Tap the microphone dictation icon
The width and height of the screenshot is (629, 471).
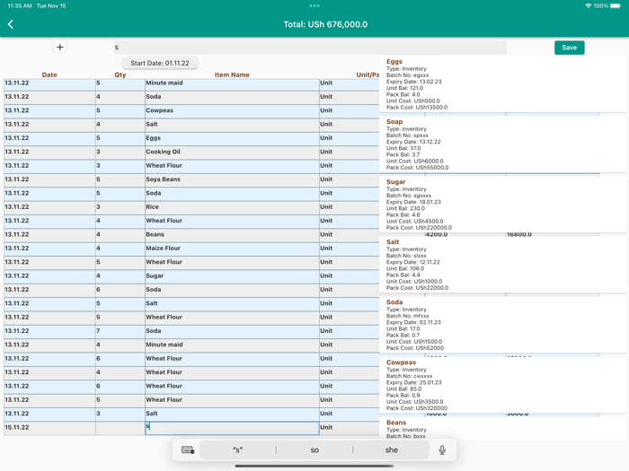tap(442, 449)
